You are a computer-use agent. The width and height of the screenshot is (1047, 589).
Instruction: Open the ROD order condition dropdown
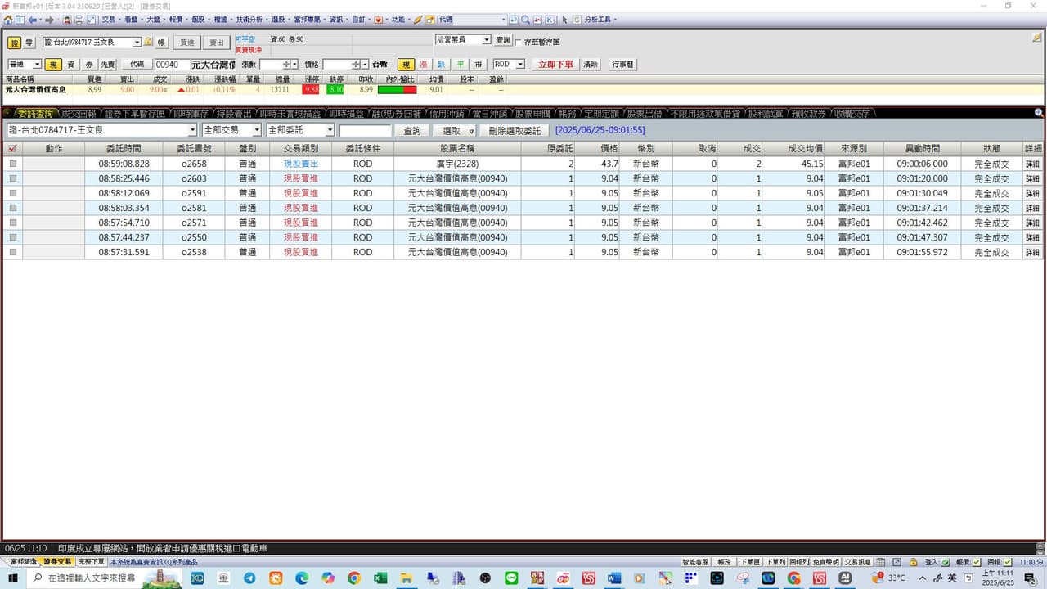tap(520, 64)
